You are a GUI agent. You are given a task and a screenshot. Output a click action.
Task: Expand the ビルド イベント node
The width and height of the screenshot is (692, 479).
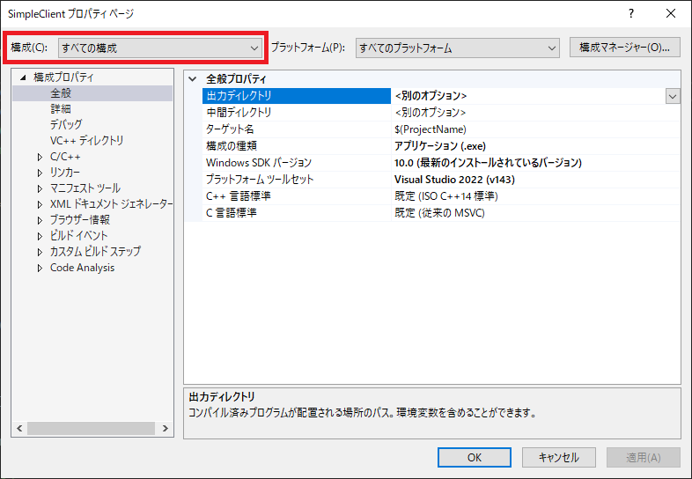pyautogui.click(x=40, y=236)
